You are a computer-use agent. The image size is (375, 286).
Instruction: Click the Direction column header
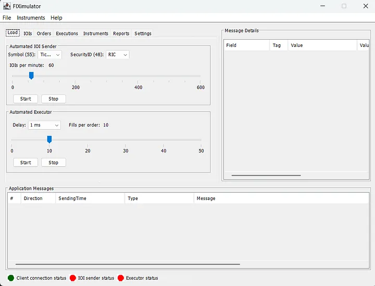tap(38, 198)
